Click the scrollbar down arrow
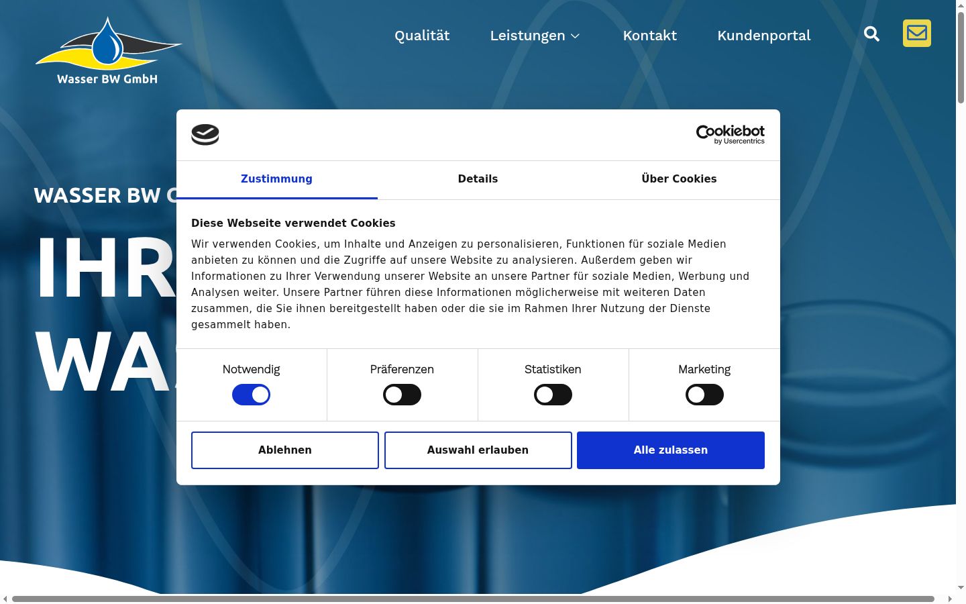Screen dimensions: 966x604 (961, 587)
